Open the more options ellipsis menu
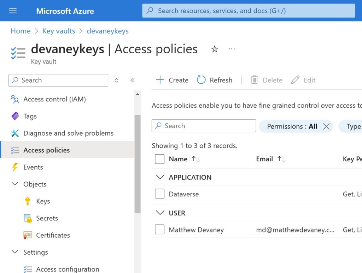The height and width of the screenshot is (273, 362). coord(232,49)
